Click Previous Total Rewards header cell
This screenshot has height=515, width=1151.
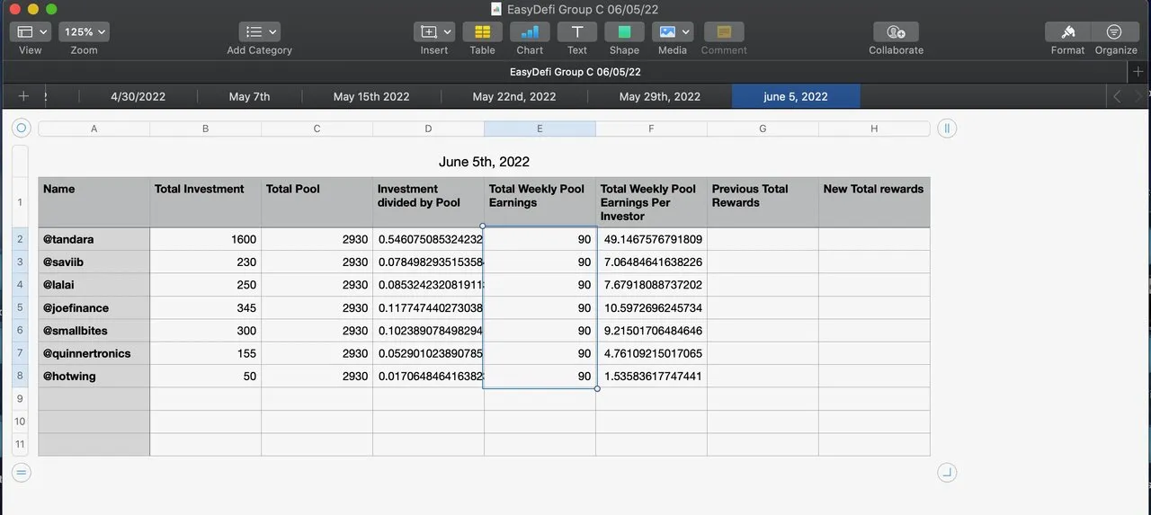coord(763,202)
